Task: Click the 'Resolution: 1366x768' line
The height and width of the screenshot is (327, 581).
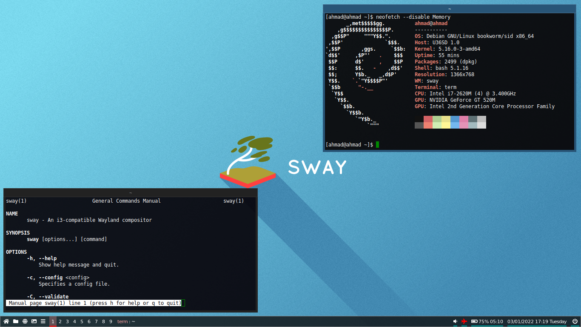Action: pyautogui.click(x=444, y=75)
